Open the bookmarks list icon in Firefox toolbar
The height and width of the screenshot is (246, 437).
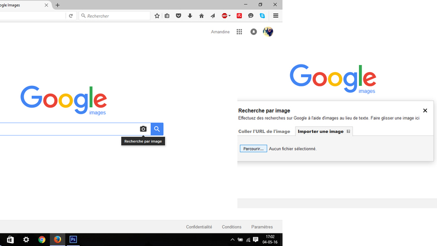tap(167, 16)
